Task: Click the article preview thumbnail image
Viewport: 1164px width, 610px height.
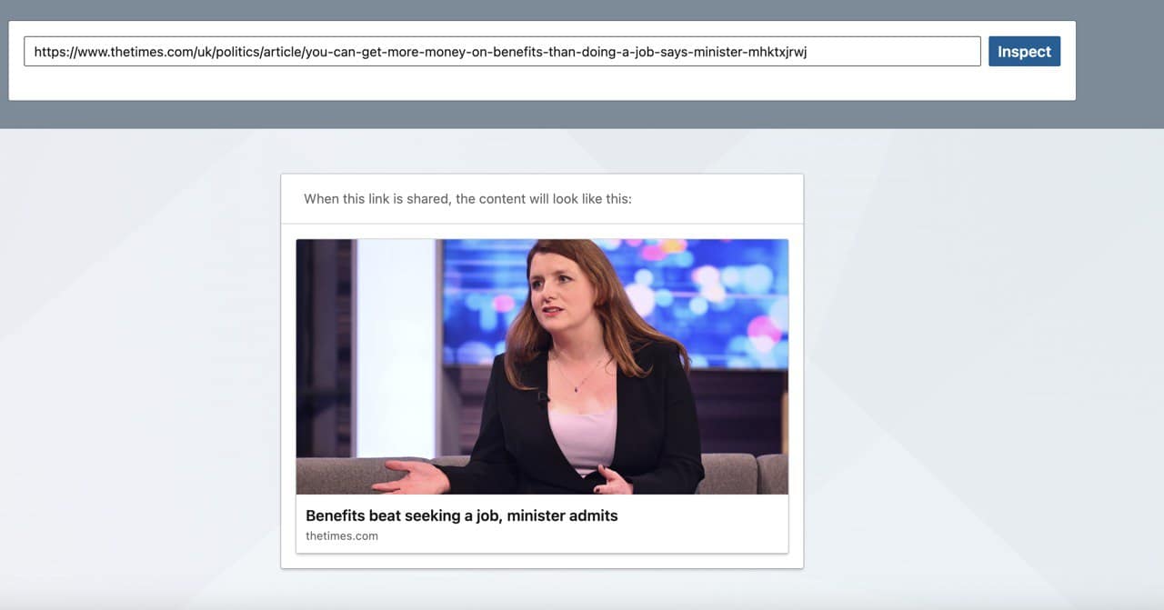Action: coord(542,366)
